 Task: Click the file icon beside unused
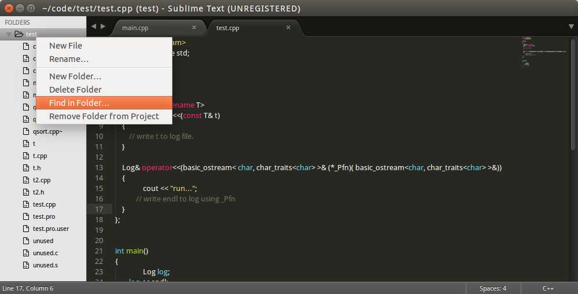tap(26, 241)
